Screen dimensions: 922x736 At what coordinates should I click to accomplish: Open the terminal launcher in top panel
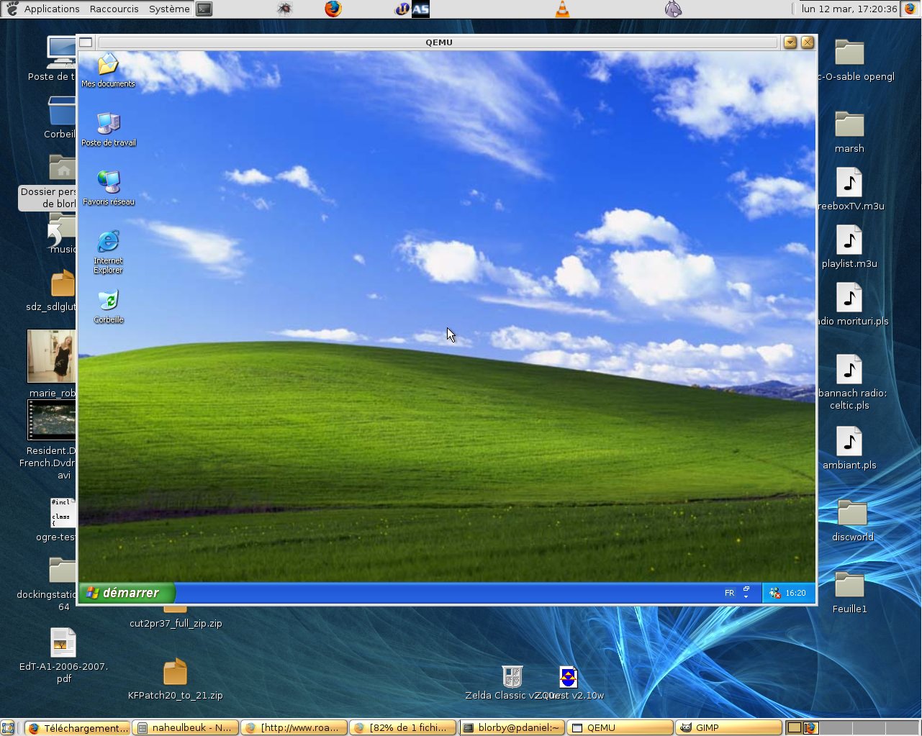click(204, 9)
